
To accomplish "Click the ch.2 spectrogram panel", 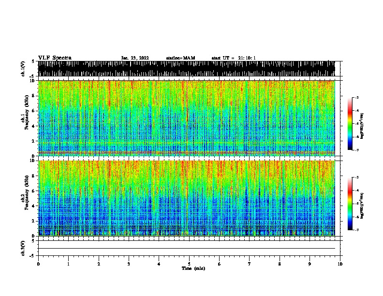I will [x=186, y=198].
